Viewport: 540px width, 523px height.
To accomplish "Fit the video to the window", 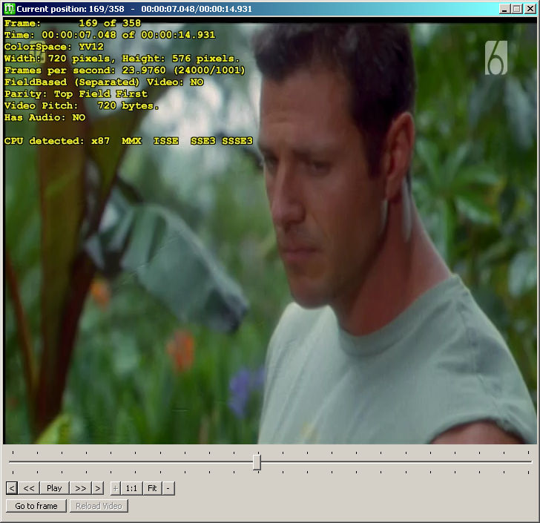I will 152,488.
